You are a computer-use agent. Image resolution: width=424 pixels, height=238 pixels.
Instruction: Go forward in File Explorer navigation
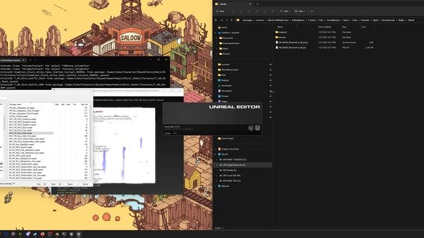222,20
